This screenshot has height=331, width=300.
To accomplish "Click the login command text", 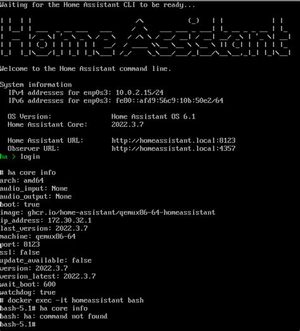I will pyautogui.click(x=30, y=157).
